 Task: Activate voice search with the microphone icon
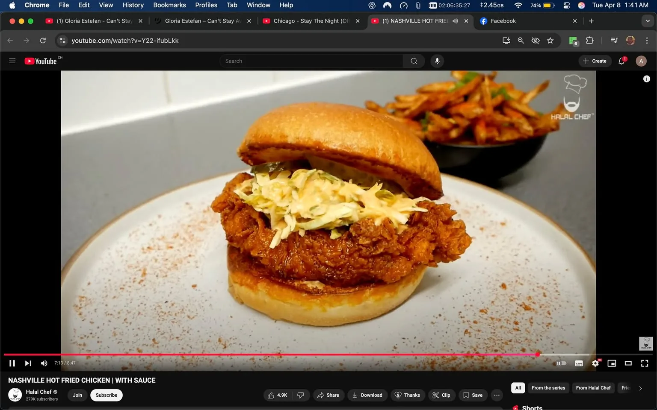[x=437, y=61]
